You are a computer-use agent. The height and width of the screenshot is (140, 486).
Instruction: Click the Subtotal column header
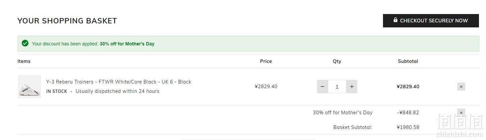(x=408, y=61)
